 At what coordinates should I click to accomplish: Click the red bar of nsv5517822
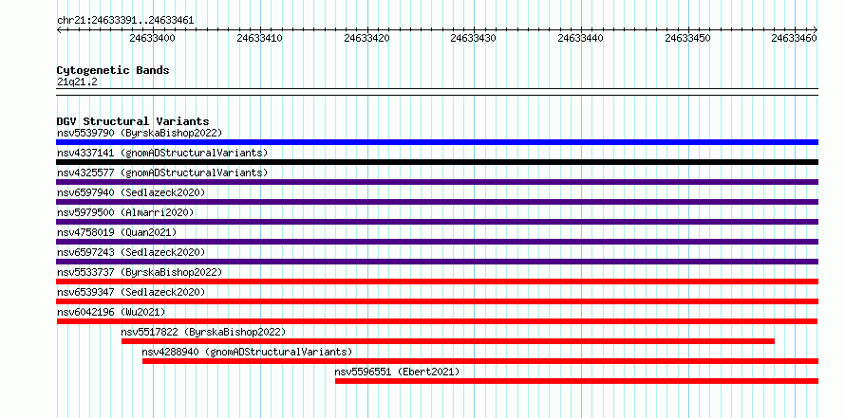(x=448, y=341)
